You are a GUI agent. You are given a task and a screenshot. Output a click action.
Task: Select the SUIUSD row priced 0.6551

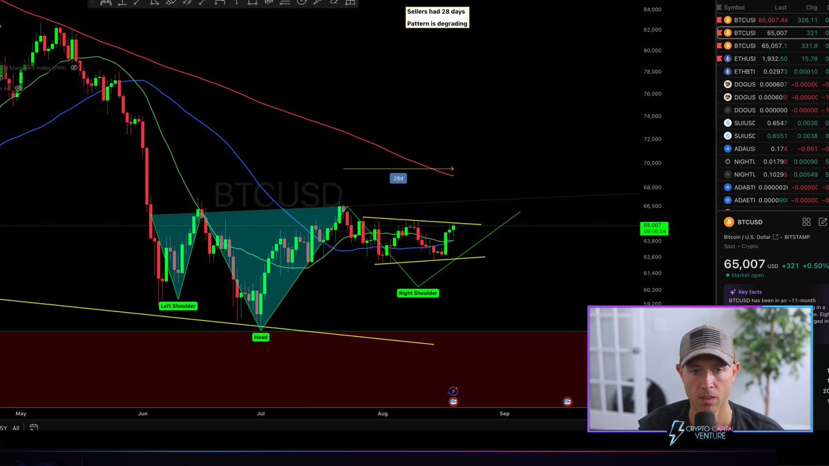point(772,136)
